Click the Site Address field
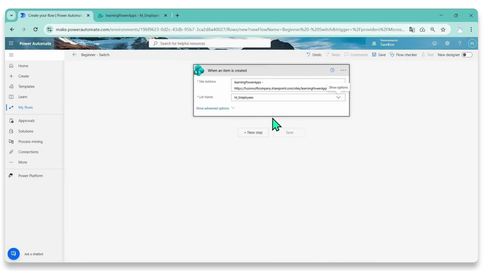Image resolution: width=483 pixels, height=271 pixels. tap(288, 85)
